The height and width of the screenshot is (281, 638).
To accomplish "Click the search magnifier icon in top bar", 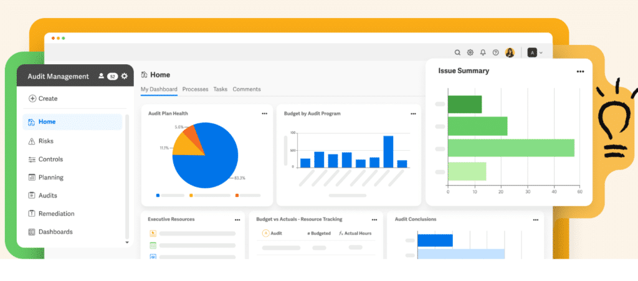I will pos(457,52).
